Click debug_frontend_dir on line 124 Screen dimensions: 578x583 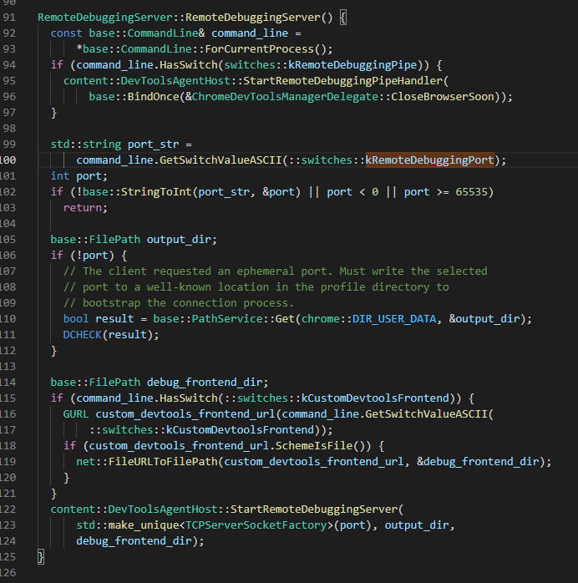[134, 541]
